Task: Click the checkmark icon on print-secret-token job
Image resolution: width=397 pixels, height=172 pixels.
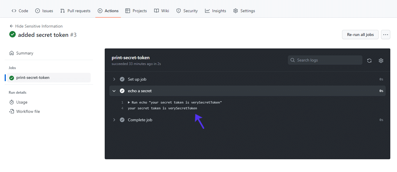Action: tap(12, 77)
